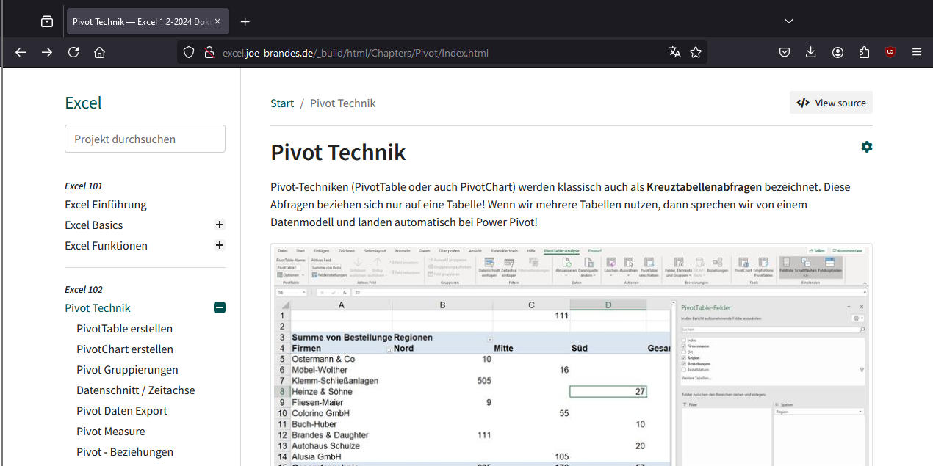
Task: Open the Pocket save icon
Action: (785, 52)
